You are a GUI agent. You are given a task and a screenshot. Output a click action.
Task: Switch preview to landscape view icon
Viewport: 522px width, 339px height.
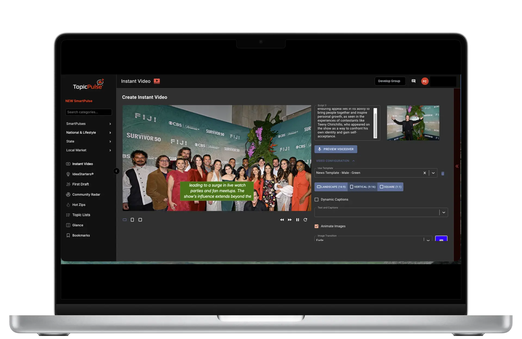[125, 220]
